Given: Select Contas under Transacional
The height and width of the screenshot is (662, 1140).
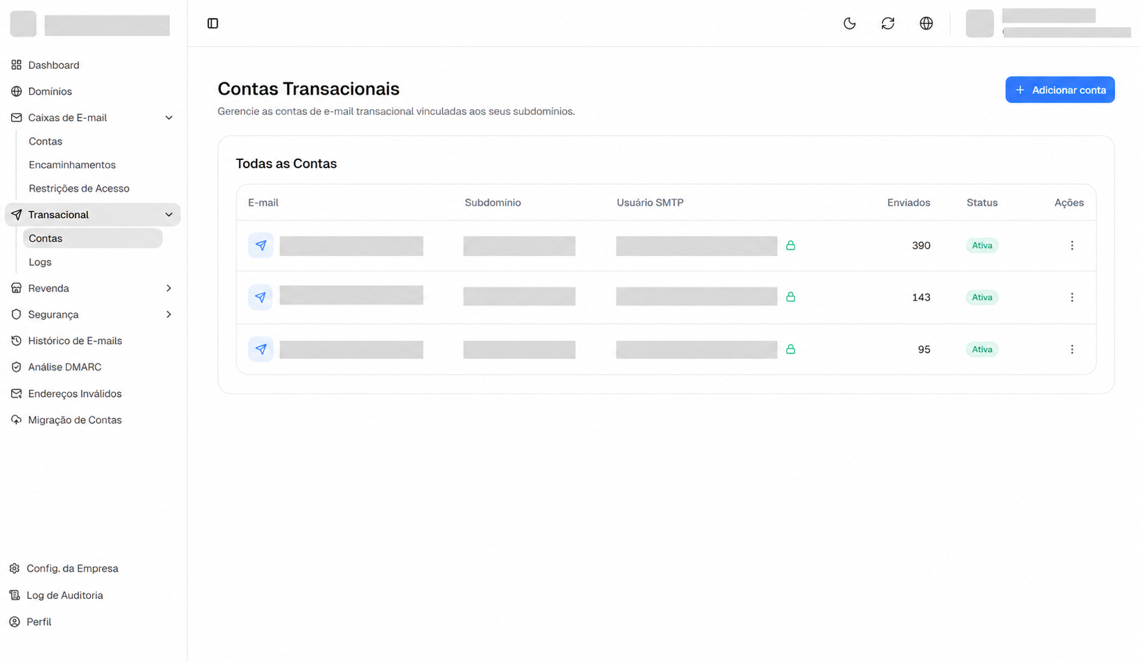Looking at the screenshot, I should point(93,238).
